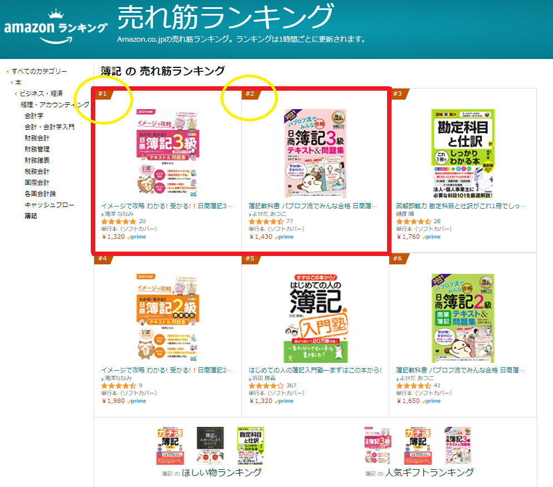Click the #5 rank badge
Screen dimensions: 553x487
pos(251,259)
